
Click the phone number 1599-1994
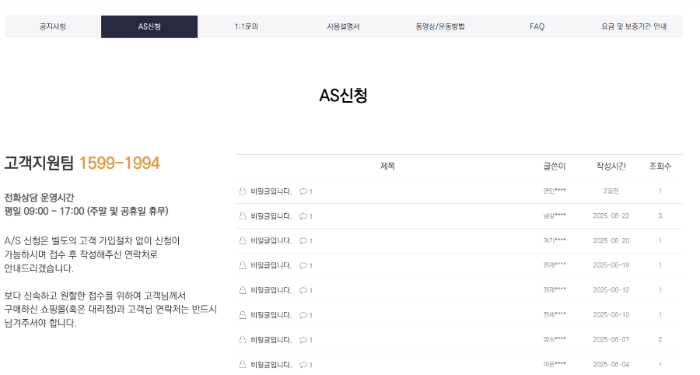[x=119, y=163]
